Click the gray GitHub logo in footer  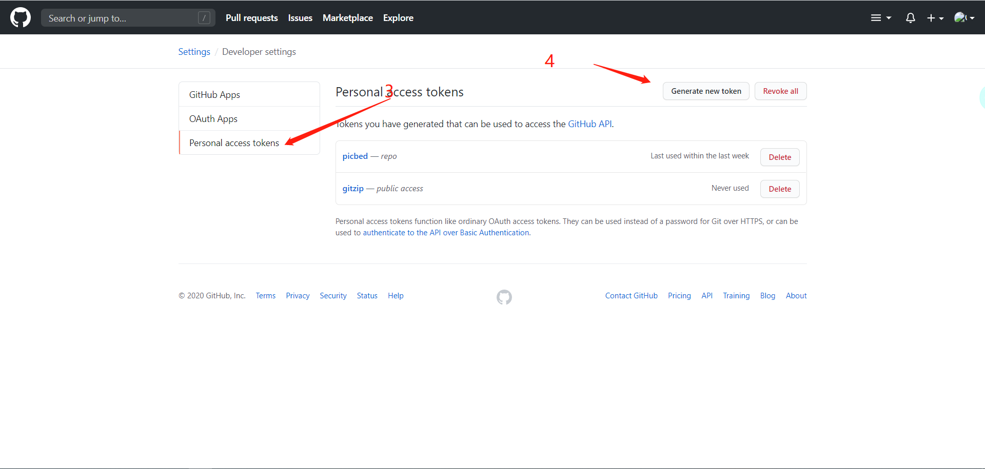tap(504, 297)
